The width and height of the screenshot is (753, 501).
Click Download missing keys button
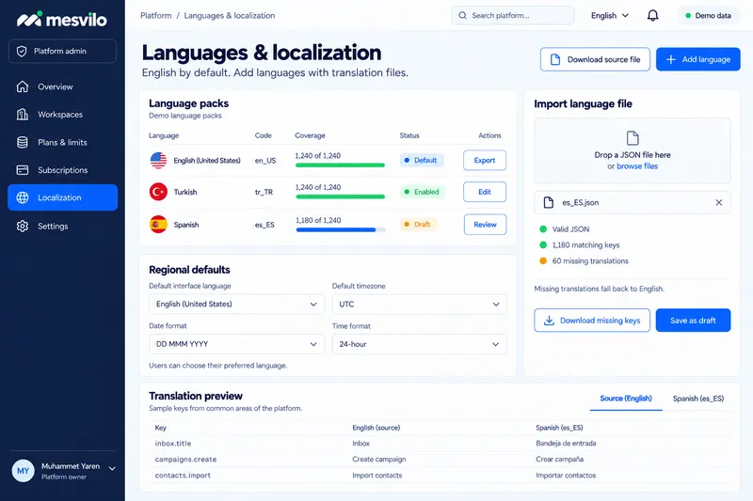(592, 321)
